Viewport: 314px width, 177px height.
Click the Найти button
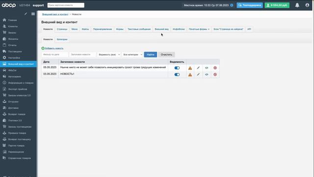pos(151,55)
